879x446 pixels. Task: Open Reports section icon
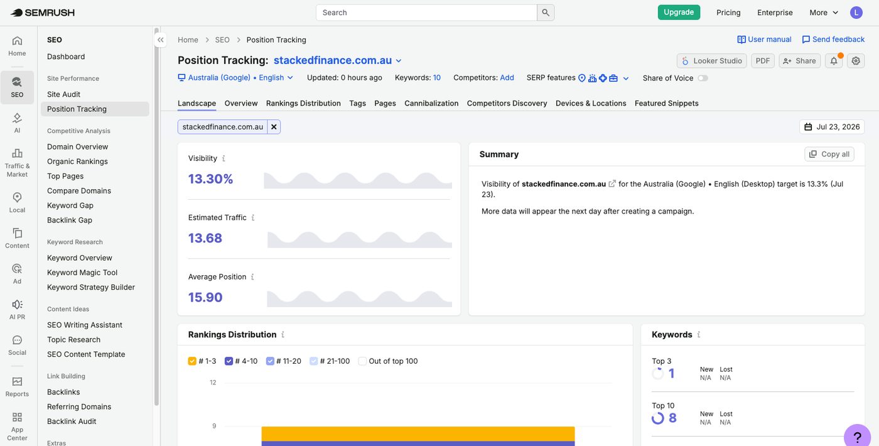pos(17,386)
